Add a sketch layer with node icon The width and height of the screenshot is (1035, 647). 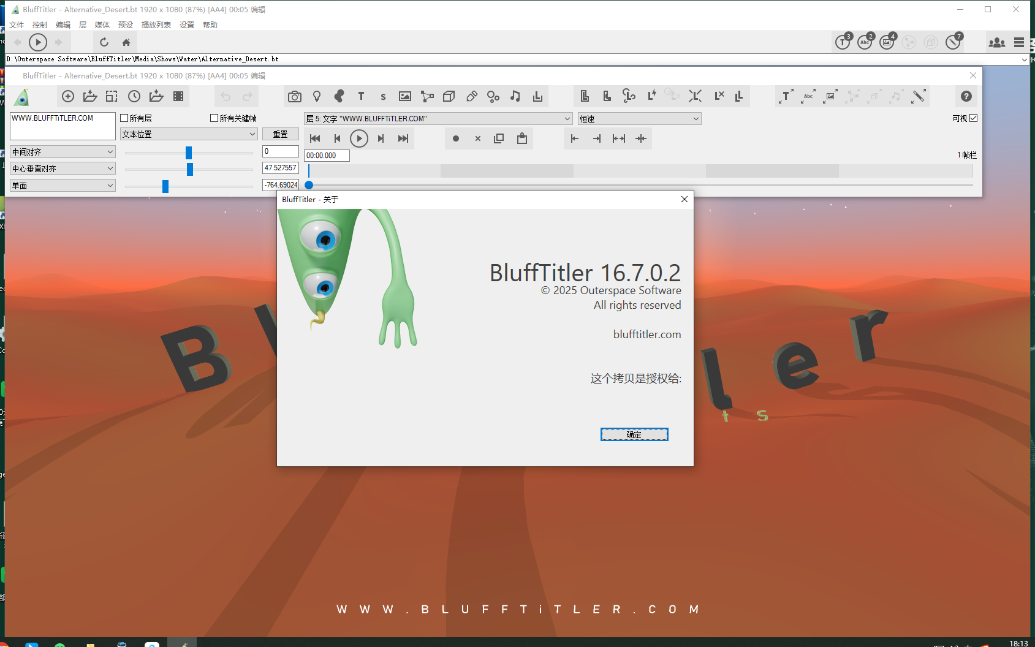pyautogui.click(x=427, y=96)
